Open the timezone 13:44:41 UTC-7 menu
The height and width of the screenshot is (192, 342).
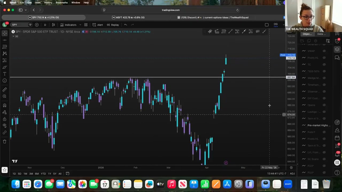tap(277, 174)
